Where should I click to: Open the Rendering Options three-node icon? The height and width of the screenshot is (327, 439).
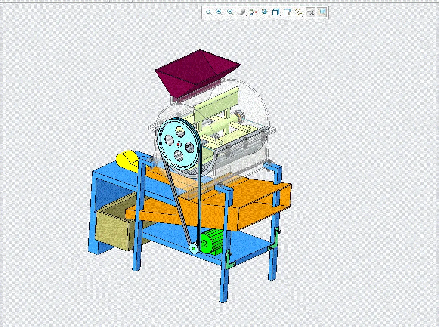coord(254,12)
